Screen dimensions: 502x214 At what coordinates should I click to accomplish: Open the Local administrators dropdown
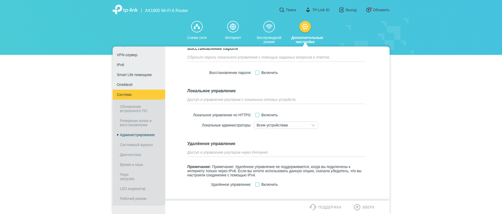286,125
